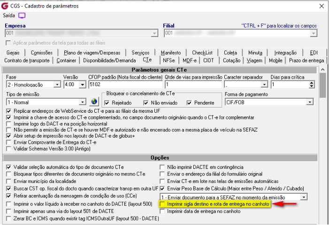
Task: Check Imprimir apenas uma via do layout 501
Action: coord(8,211)
